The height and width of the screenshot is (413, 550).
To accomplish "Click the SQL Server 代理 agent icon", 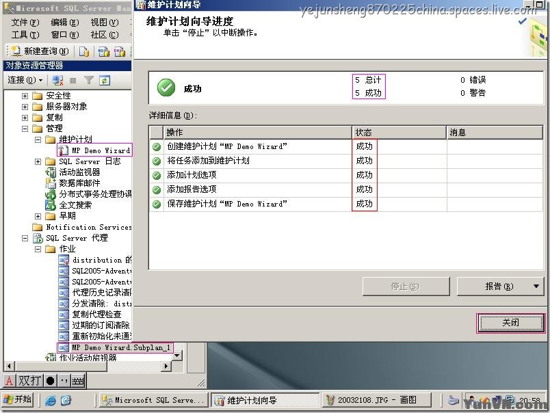I will (x=38, y=238).
